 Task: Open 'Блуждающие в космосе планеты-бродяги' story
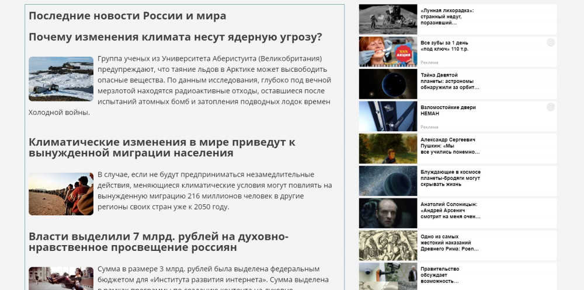[x=451, y=179]
